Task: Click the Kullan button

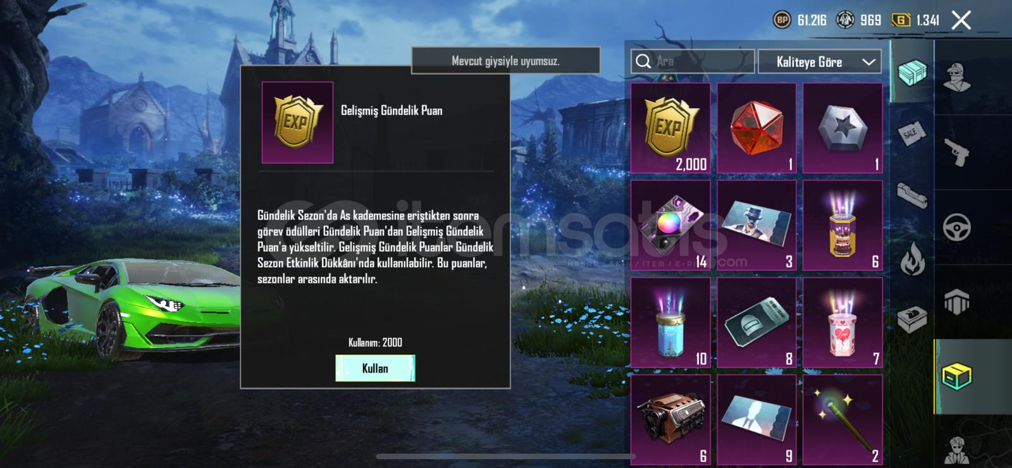Action: tap(375, 368)
